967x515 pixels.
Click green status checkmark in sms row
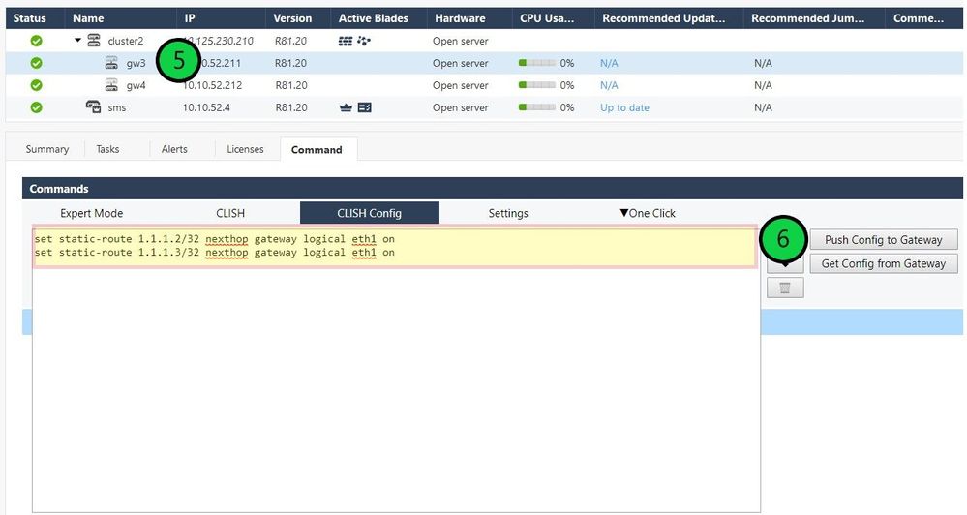click(x=37, y=107)
